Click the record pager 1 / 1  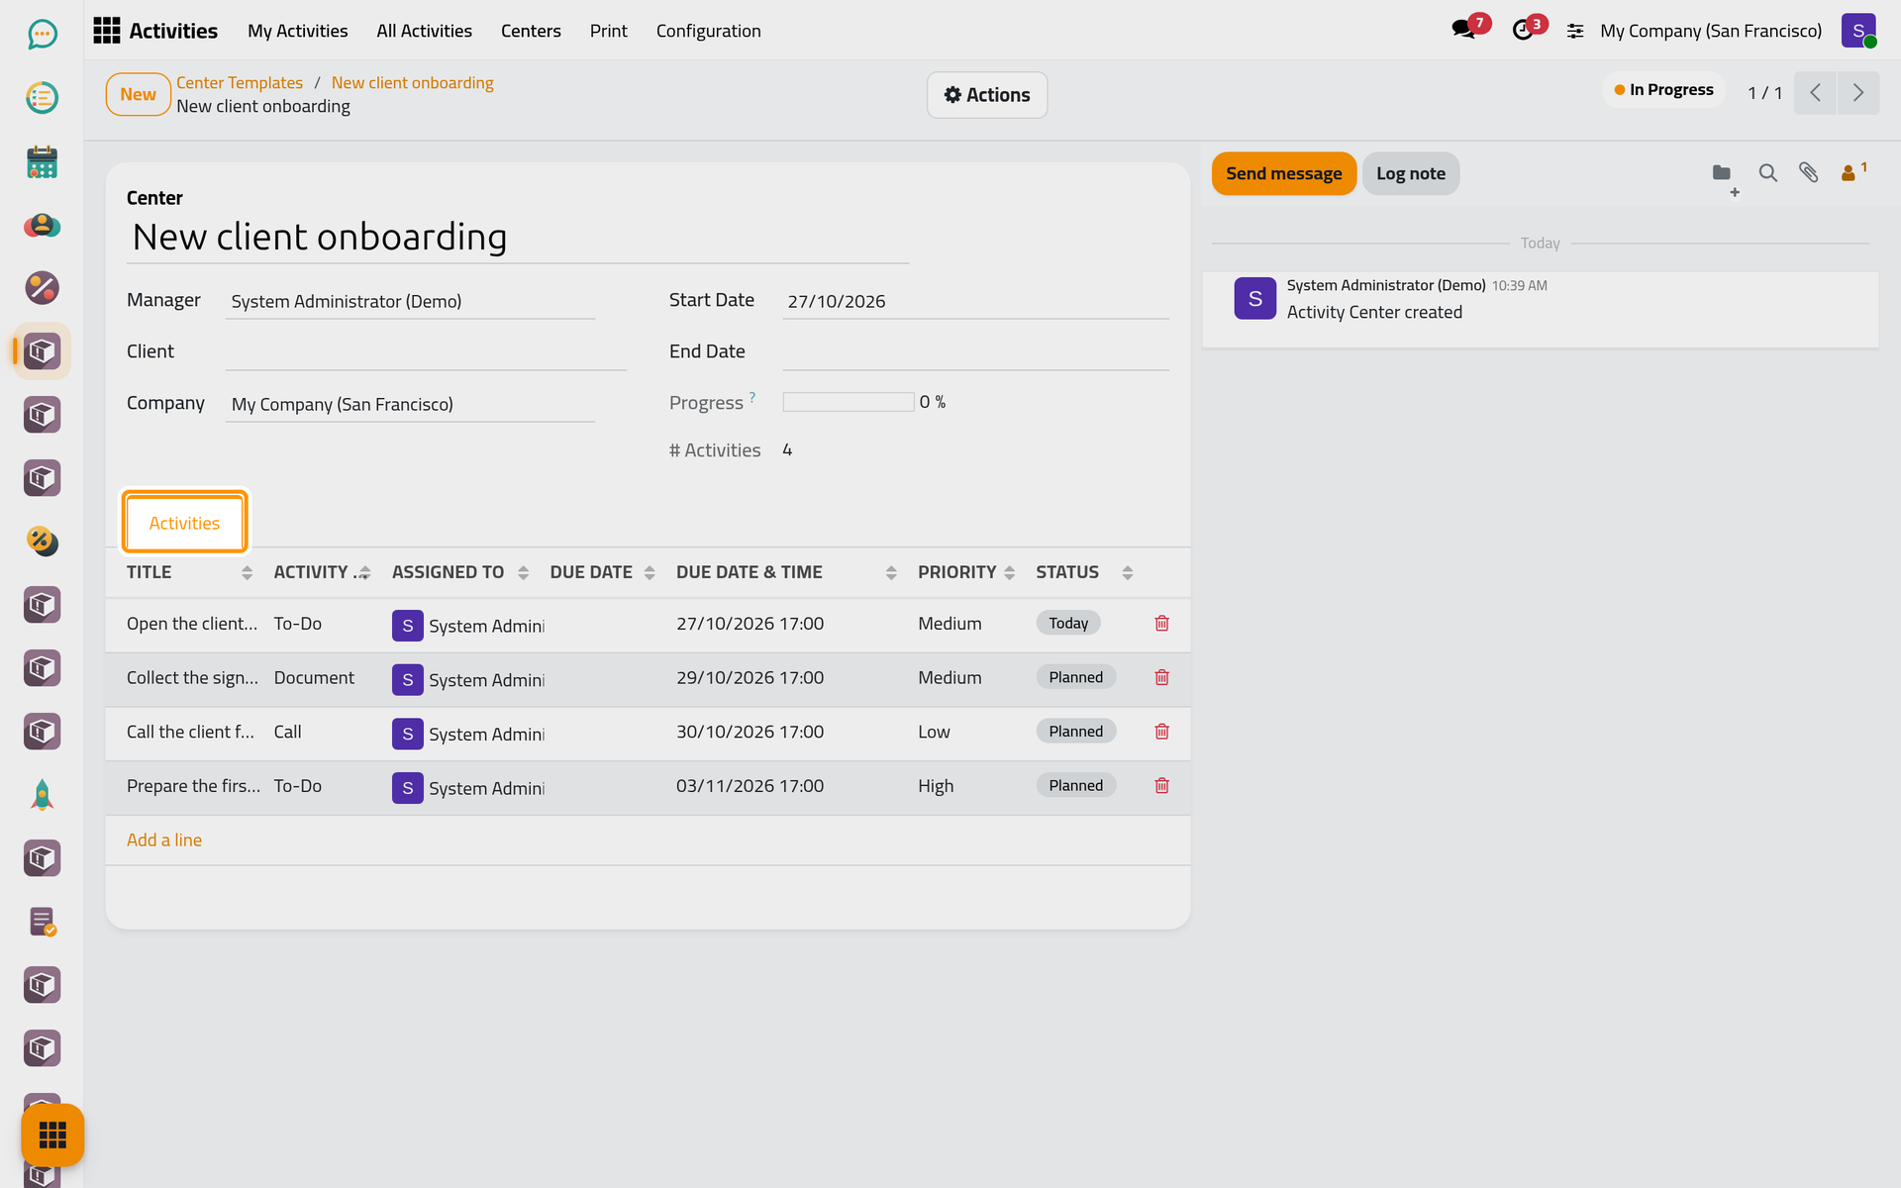point(1764,93)
